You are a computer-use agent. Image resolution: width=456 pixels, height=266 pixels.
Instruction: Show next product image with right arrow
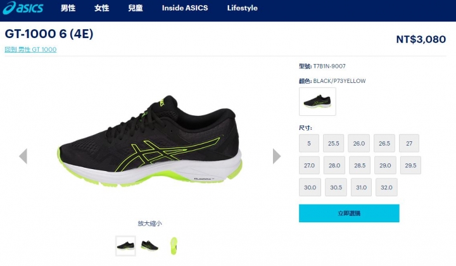(277, 156)
